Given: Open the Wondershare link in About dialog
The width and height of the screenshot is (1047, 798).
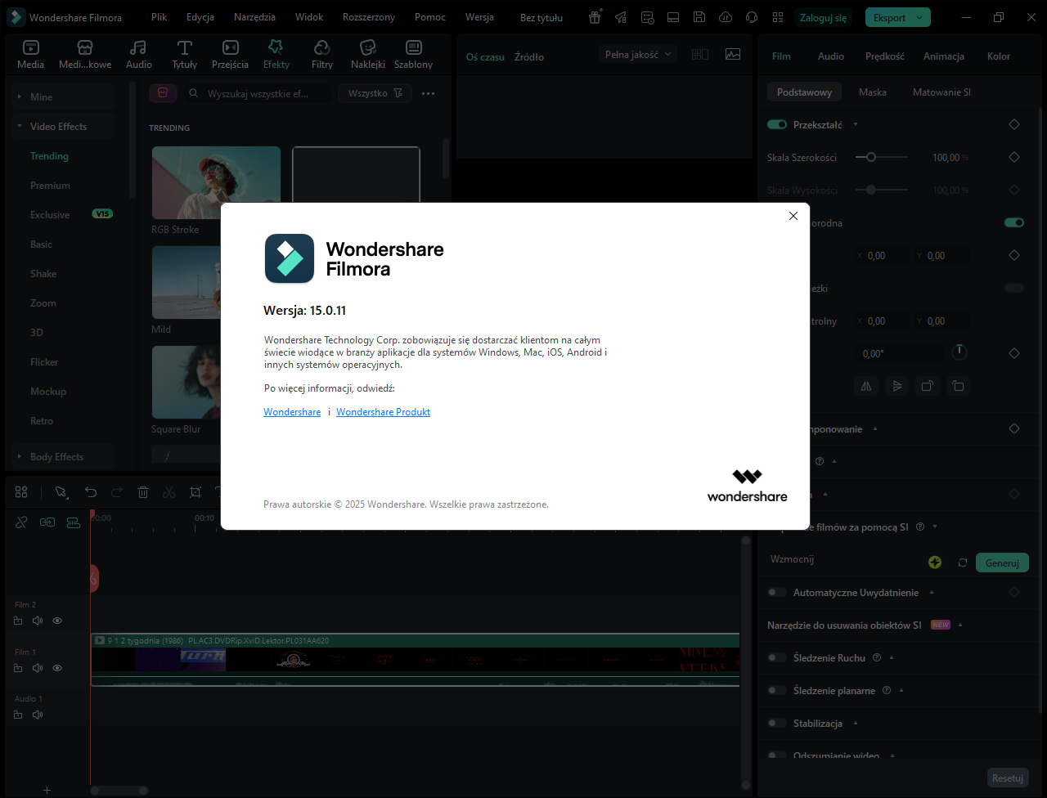Looking at the screenshot, I should point(292,412).
